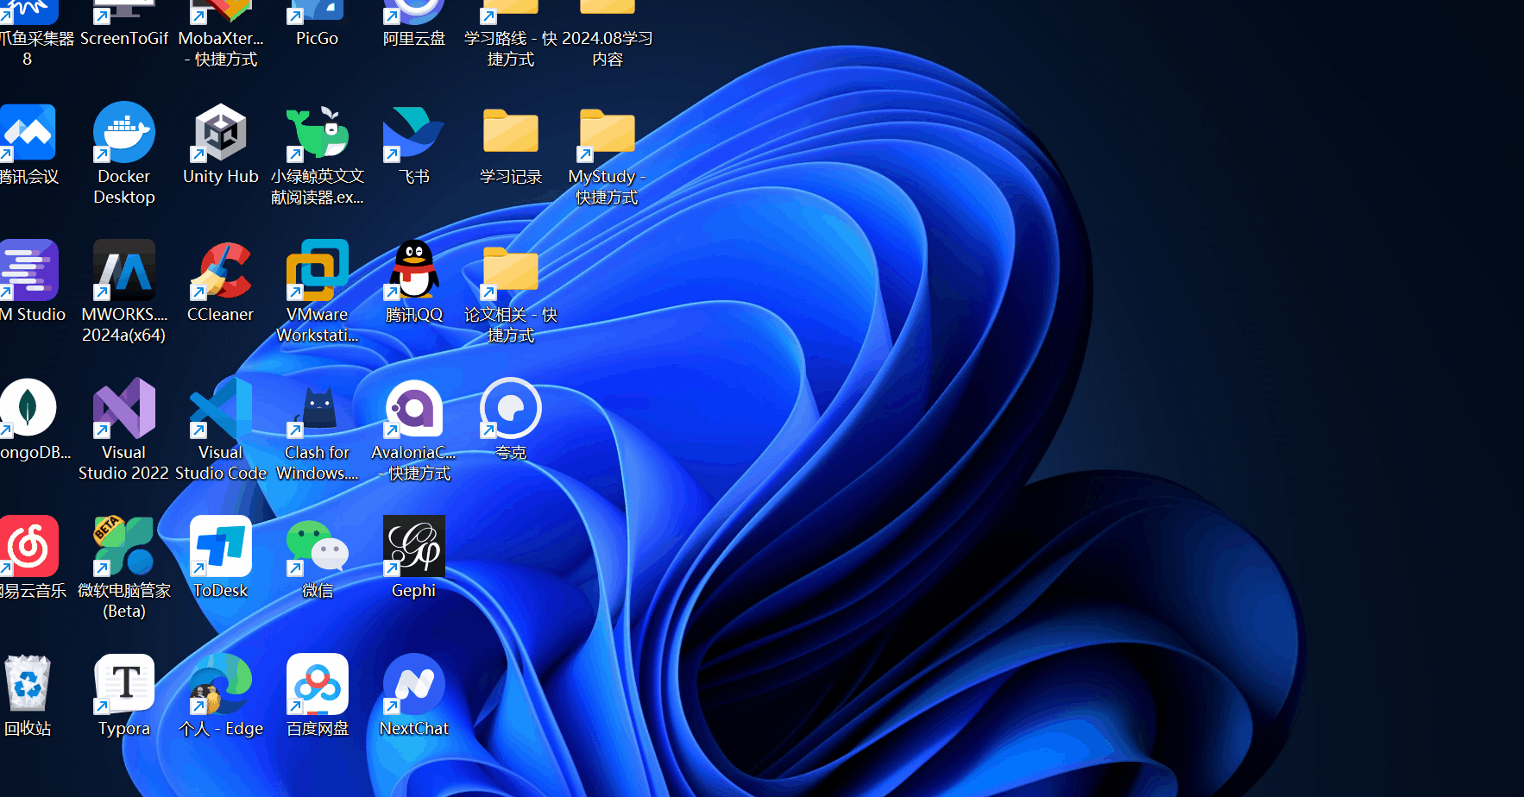The width and height of the screenshot is (1524, 797).
Task: Launch Docker Desktop from the desktop
Action: tap(124, 133)
